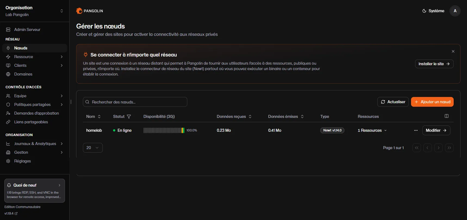467x220 pixels.
Task: Click the Rechercher des nœuds search field
Action: (x=135, y=102)
